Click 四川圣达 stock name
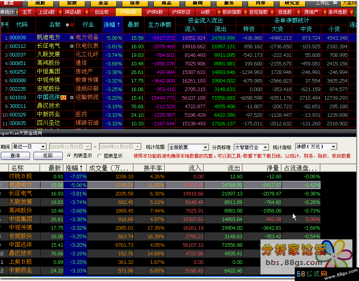 (x=49, y=123)
